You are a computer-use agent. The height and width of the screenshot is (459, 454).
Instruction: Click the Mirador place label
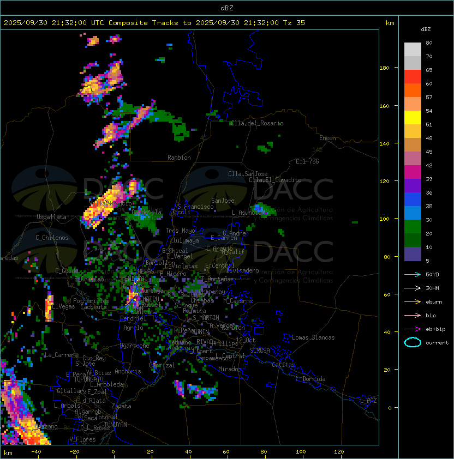tap(230, 369)
